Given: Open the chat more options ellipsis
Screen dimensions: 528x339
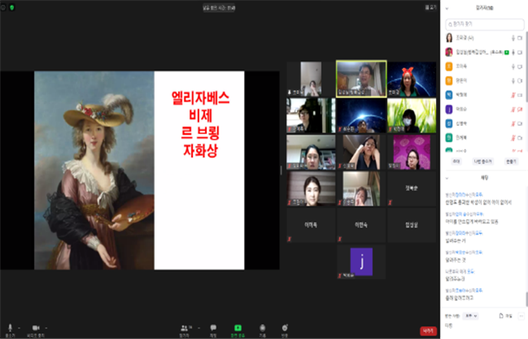Looking at the screenshot, I should click(521, 316).
